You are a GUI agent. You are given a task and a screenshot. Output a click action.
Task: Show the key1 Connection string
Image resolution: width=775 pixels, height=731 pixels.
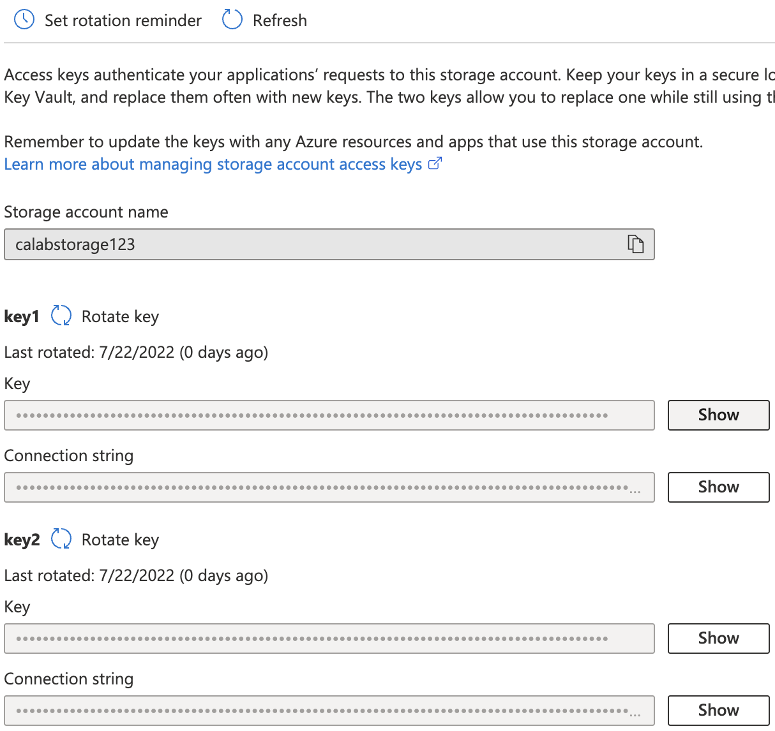(719, 487)
